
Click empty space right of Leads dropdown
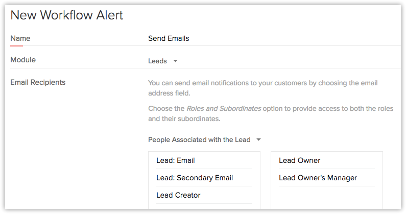point(286,61)
